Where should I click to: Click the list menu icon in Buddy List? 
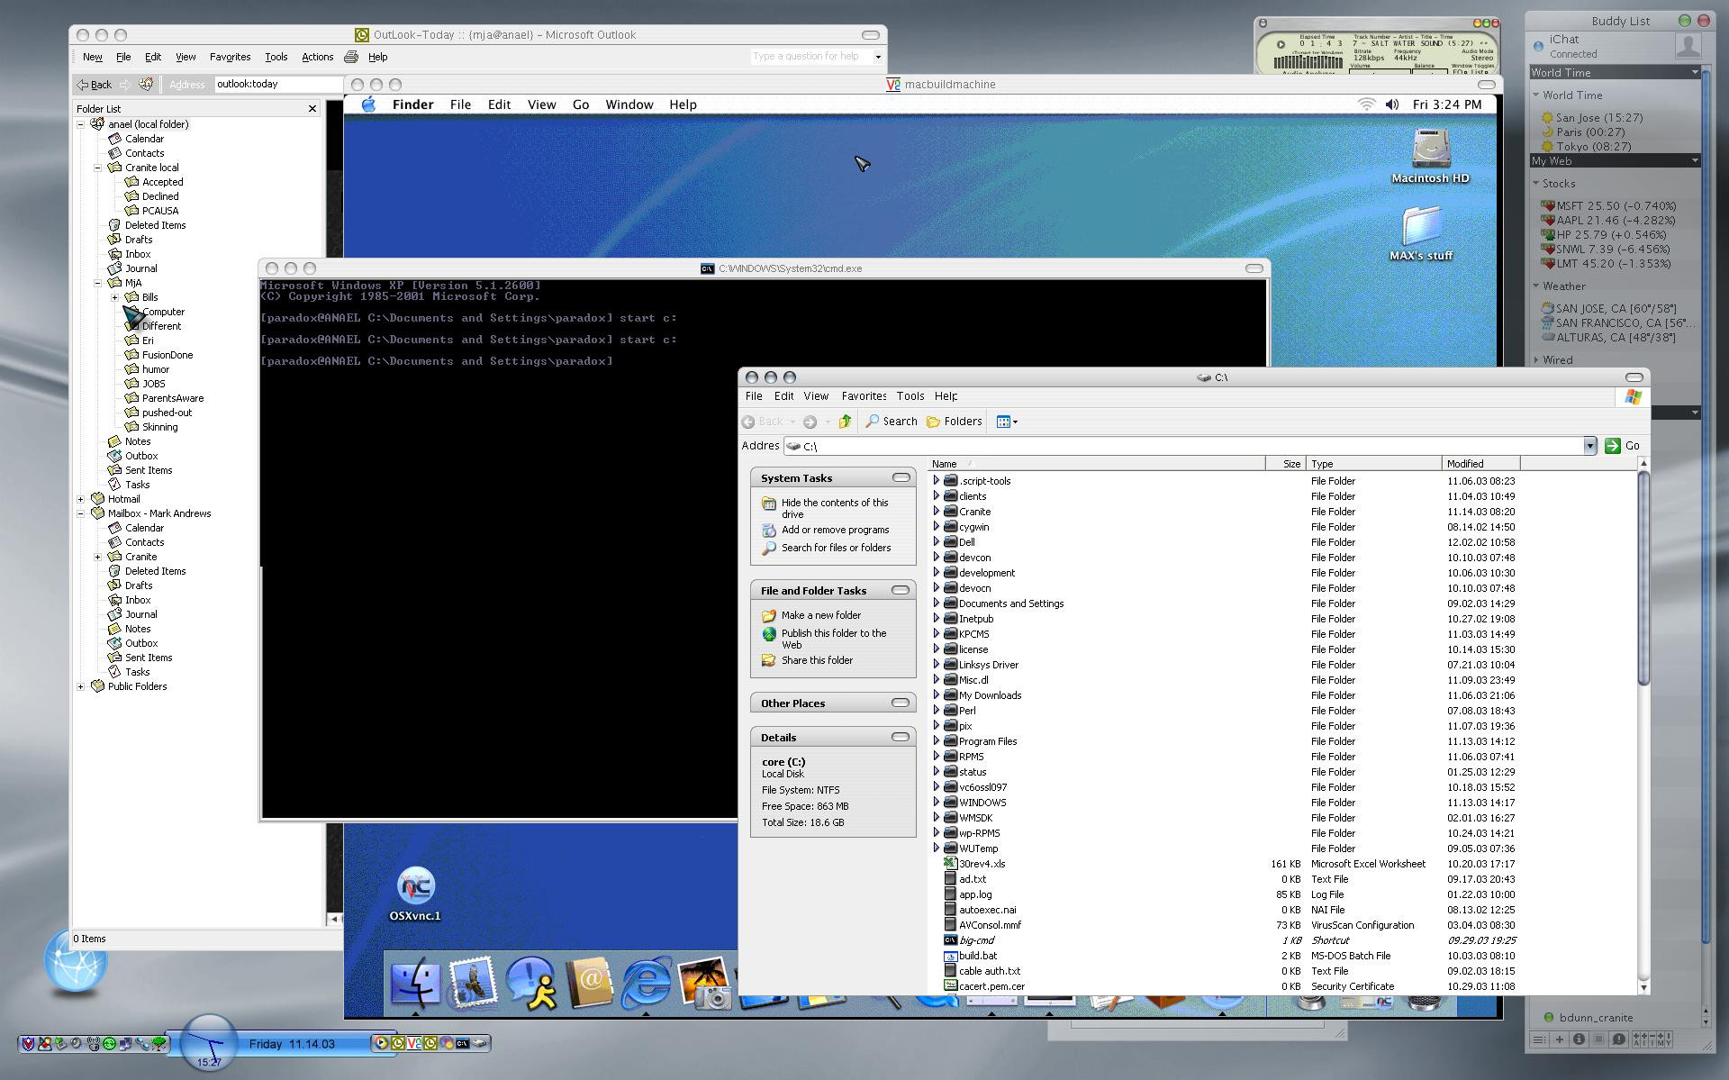point(1539,1039)
